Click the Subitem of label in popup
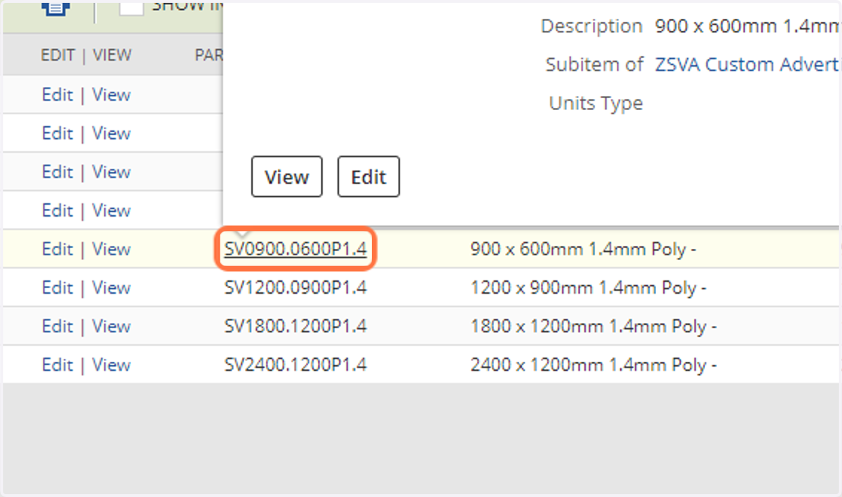Screen dimensions: 842x497 point(594,64)
